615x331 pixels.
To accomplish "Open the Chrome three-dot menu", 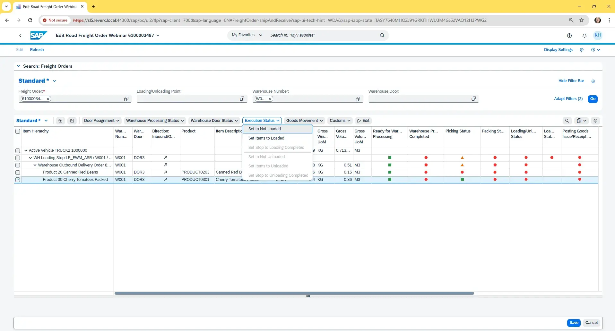I will (x=609, y=20).
